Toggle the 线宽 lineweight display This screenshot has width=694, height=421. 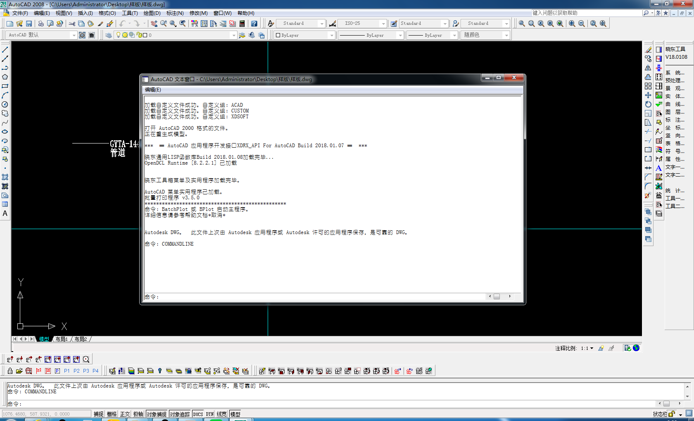[222, 414]
